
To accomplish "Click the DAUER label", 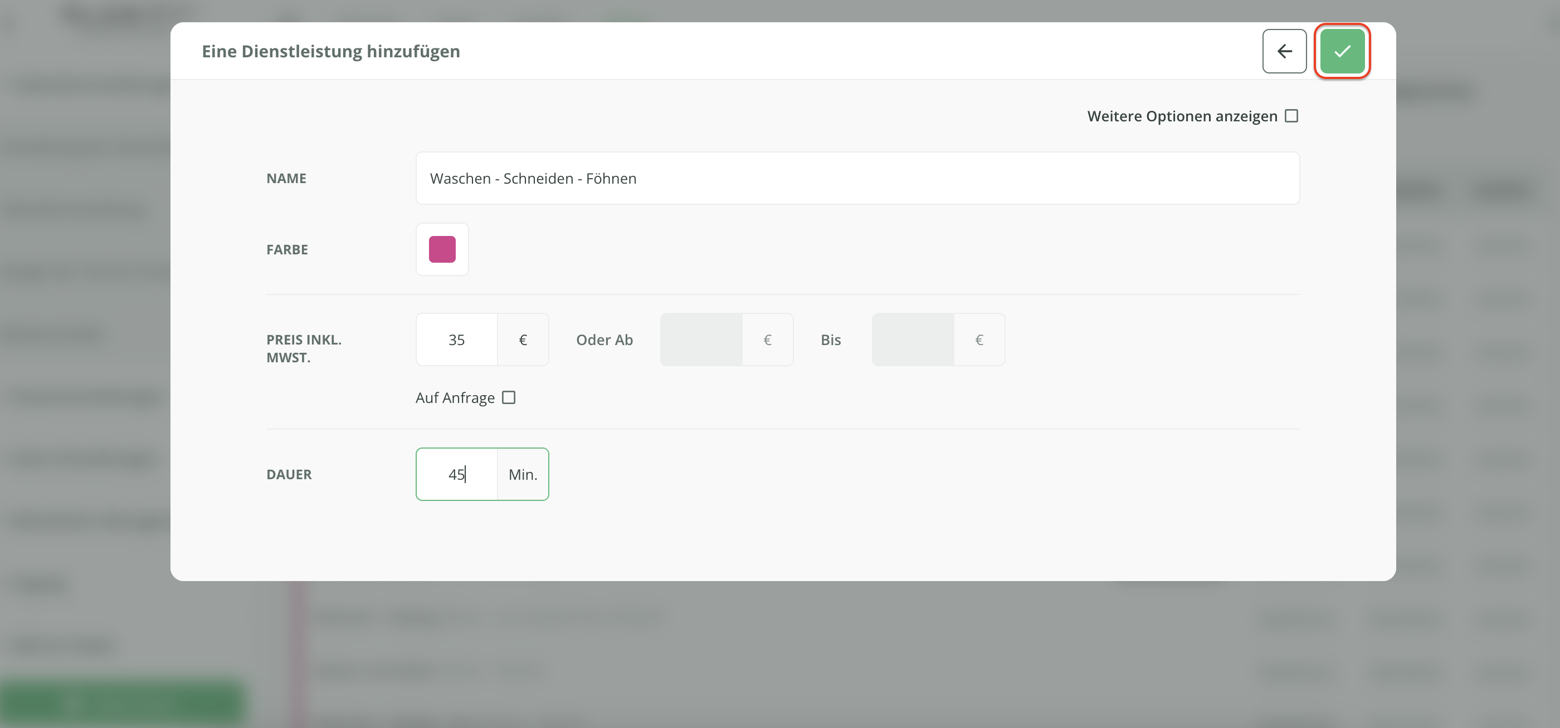I will tap(289, 474).
